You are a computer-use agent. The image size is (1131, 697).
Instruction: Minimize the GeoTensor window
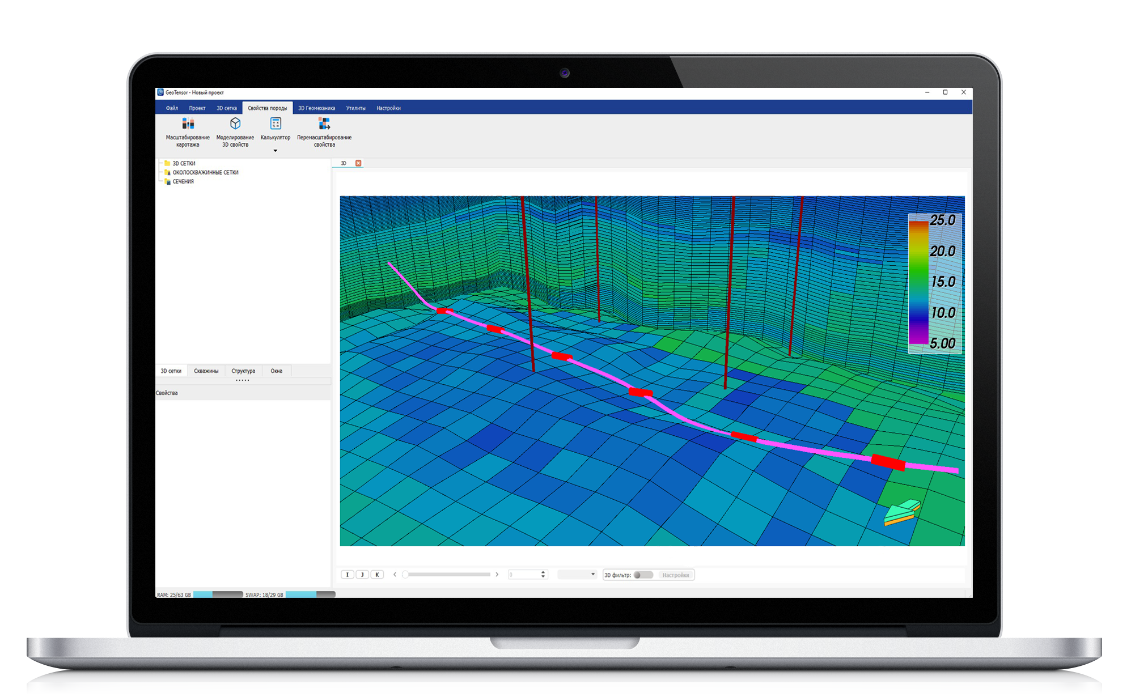coord(927,92)
